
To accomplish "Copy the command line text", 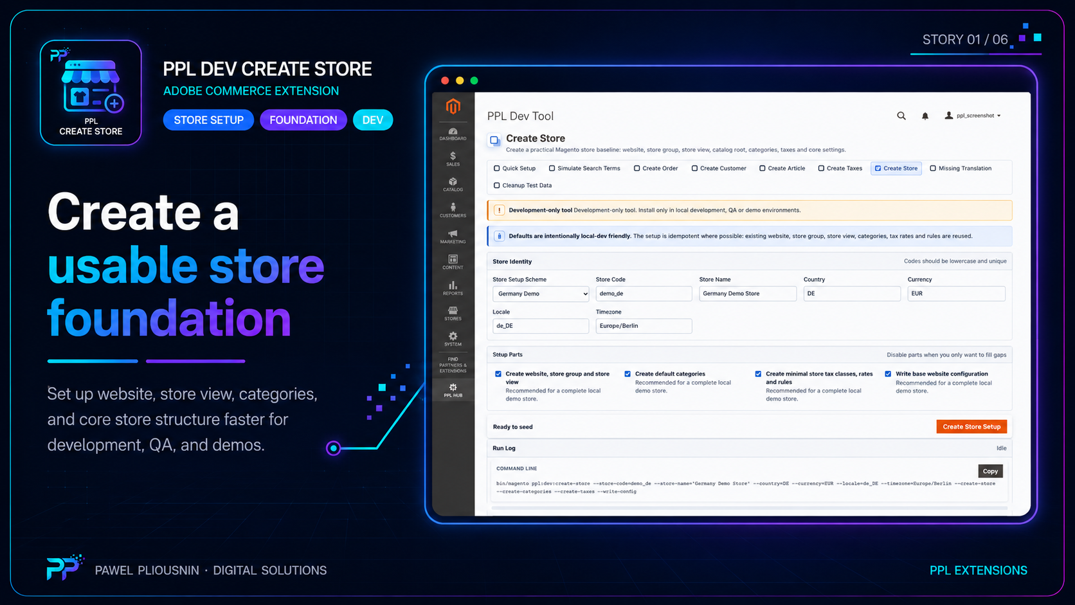I will [990, 471].
